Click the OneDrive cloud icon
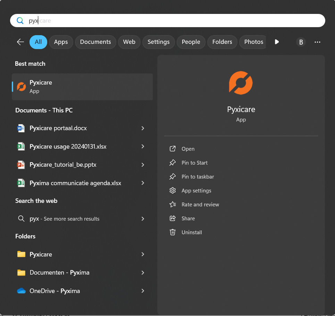This screenshot has height=316, width=335. [x=21, y=291]
